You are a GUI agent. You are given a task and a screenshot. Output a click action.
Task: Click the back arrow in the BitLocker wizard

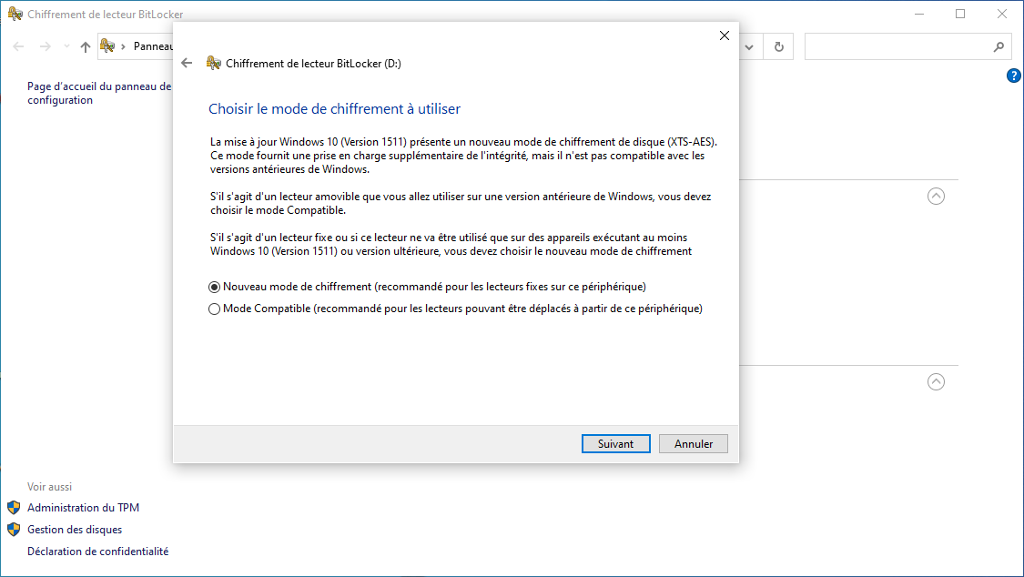(187, 63)
